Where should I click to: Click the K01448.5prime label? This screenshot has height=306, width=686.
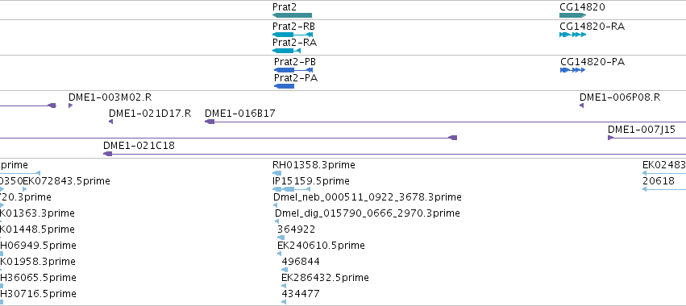[37, 229]
